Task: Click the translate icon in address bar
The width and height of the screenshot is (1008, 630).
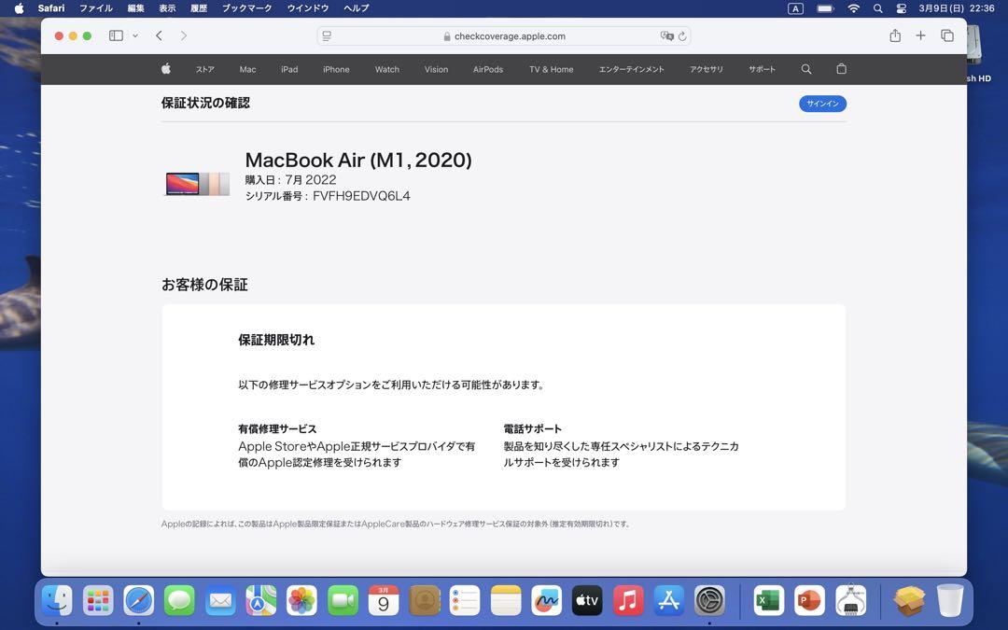Action: click(666, 36)
